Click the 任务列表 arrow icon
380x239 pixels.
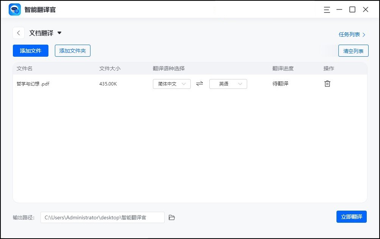point(363,34)
